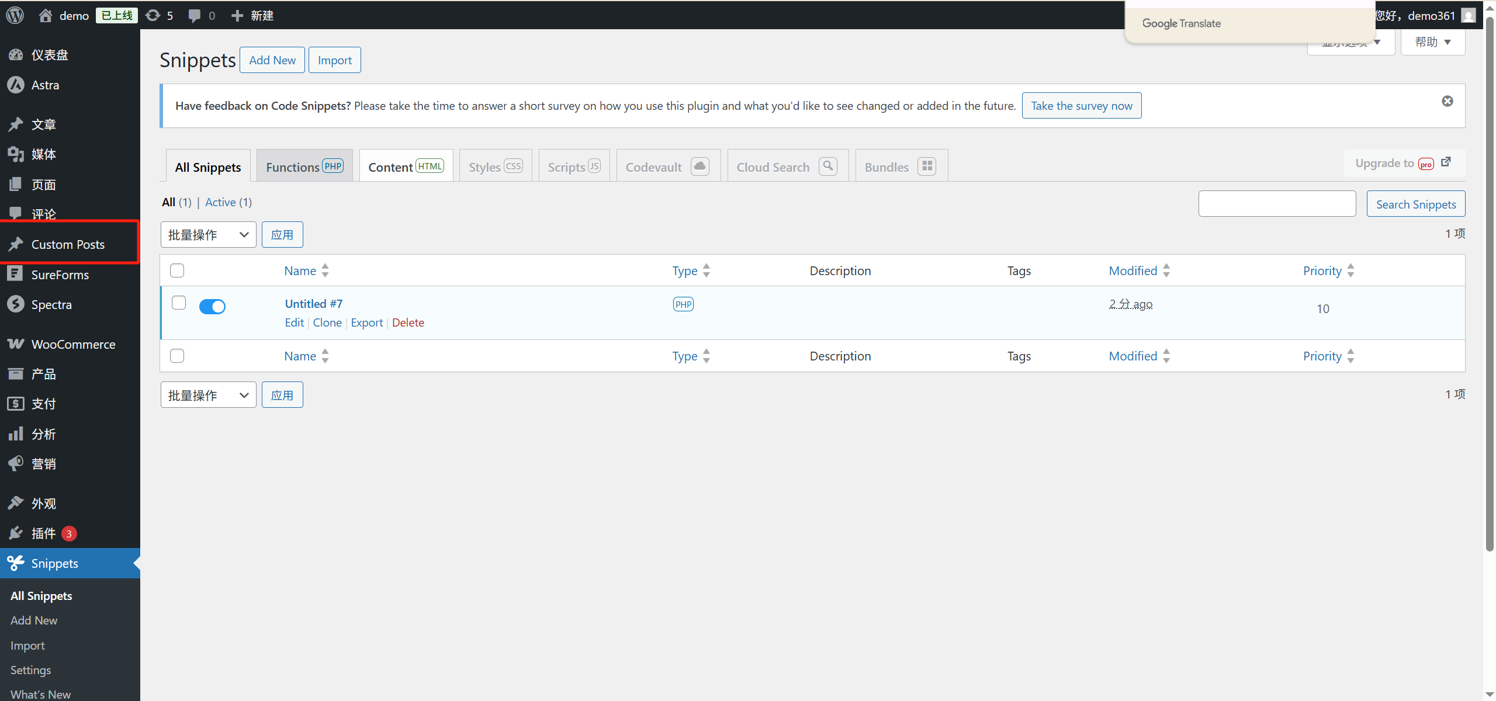Viewport: 1496px width, 701px height.
Task: Open the updates icon showing 5
Action: pos(153,15)
